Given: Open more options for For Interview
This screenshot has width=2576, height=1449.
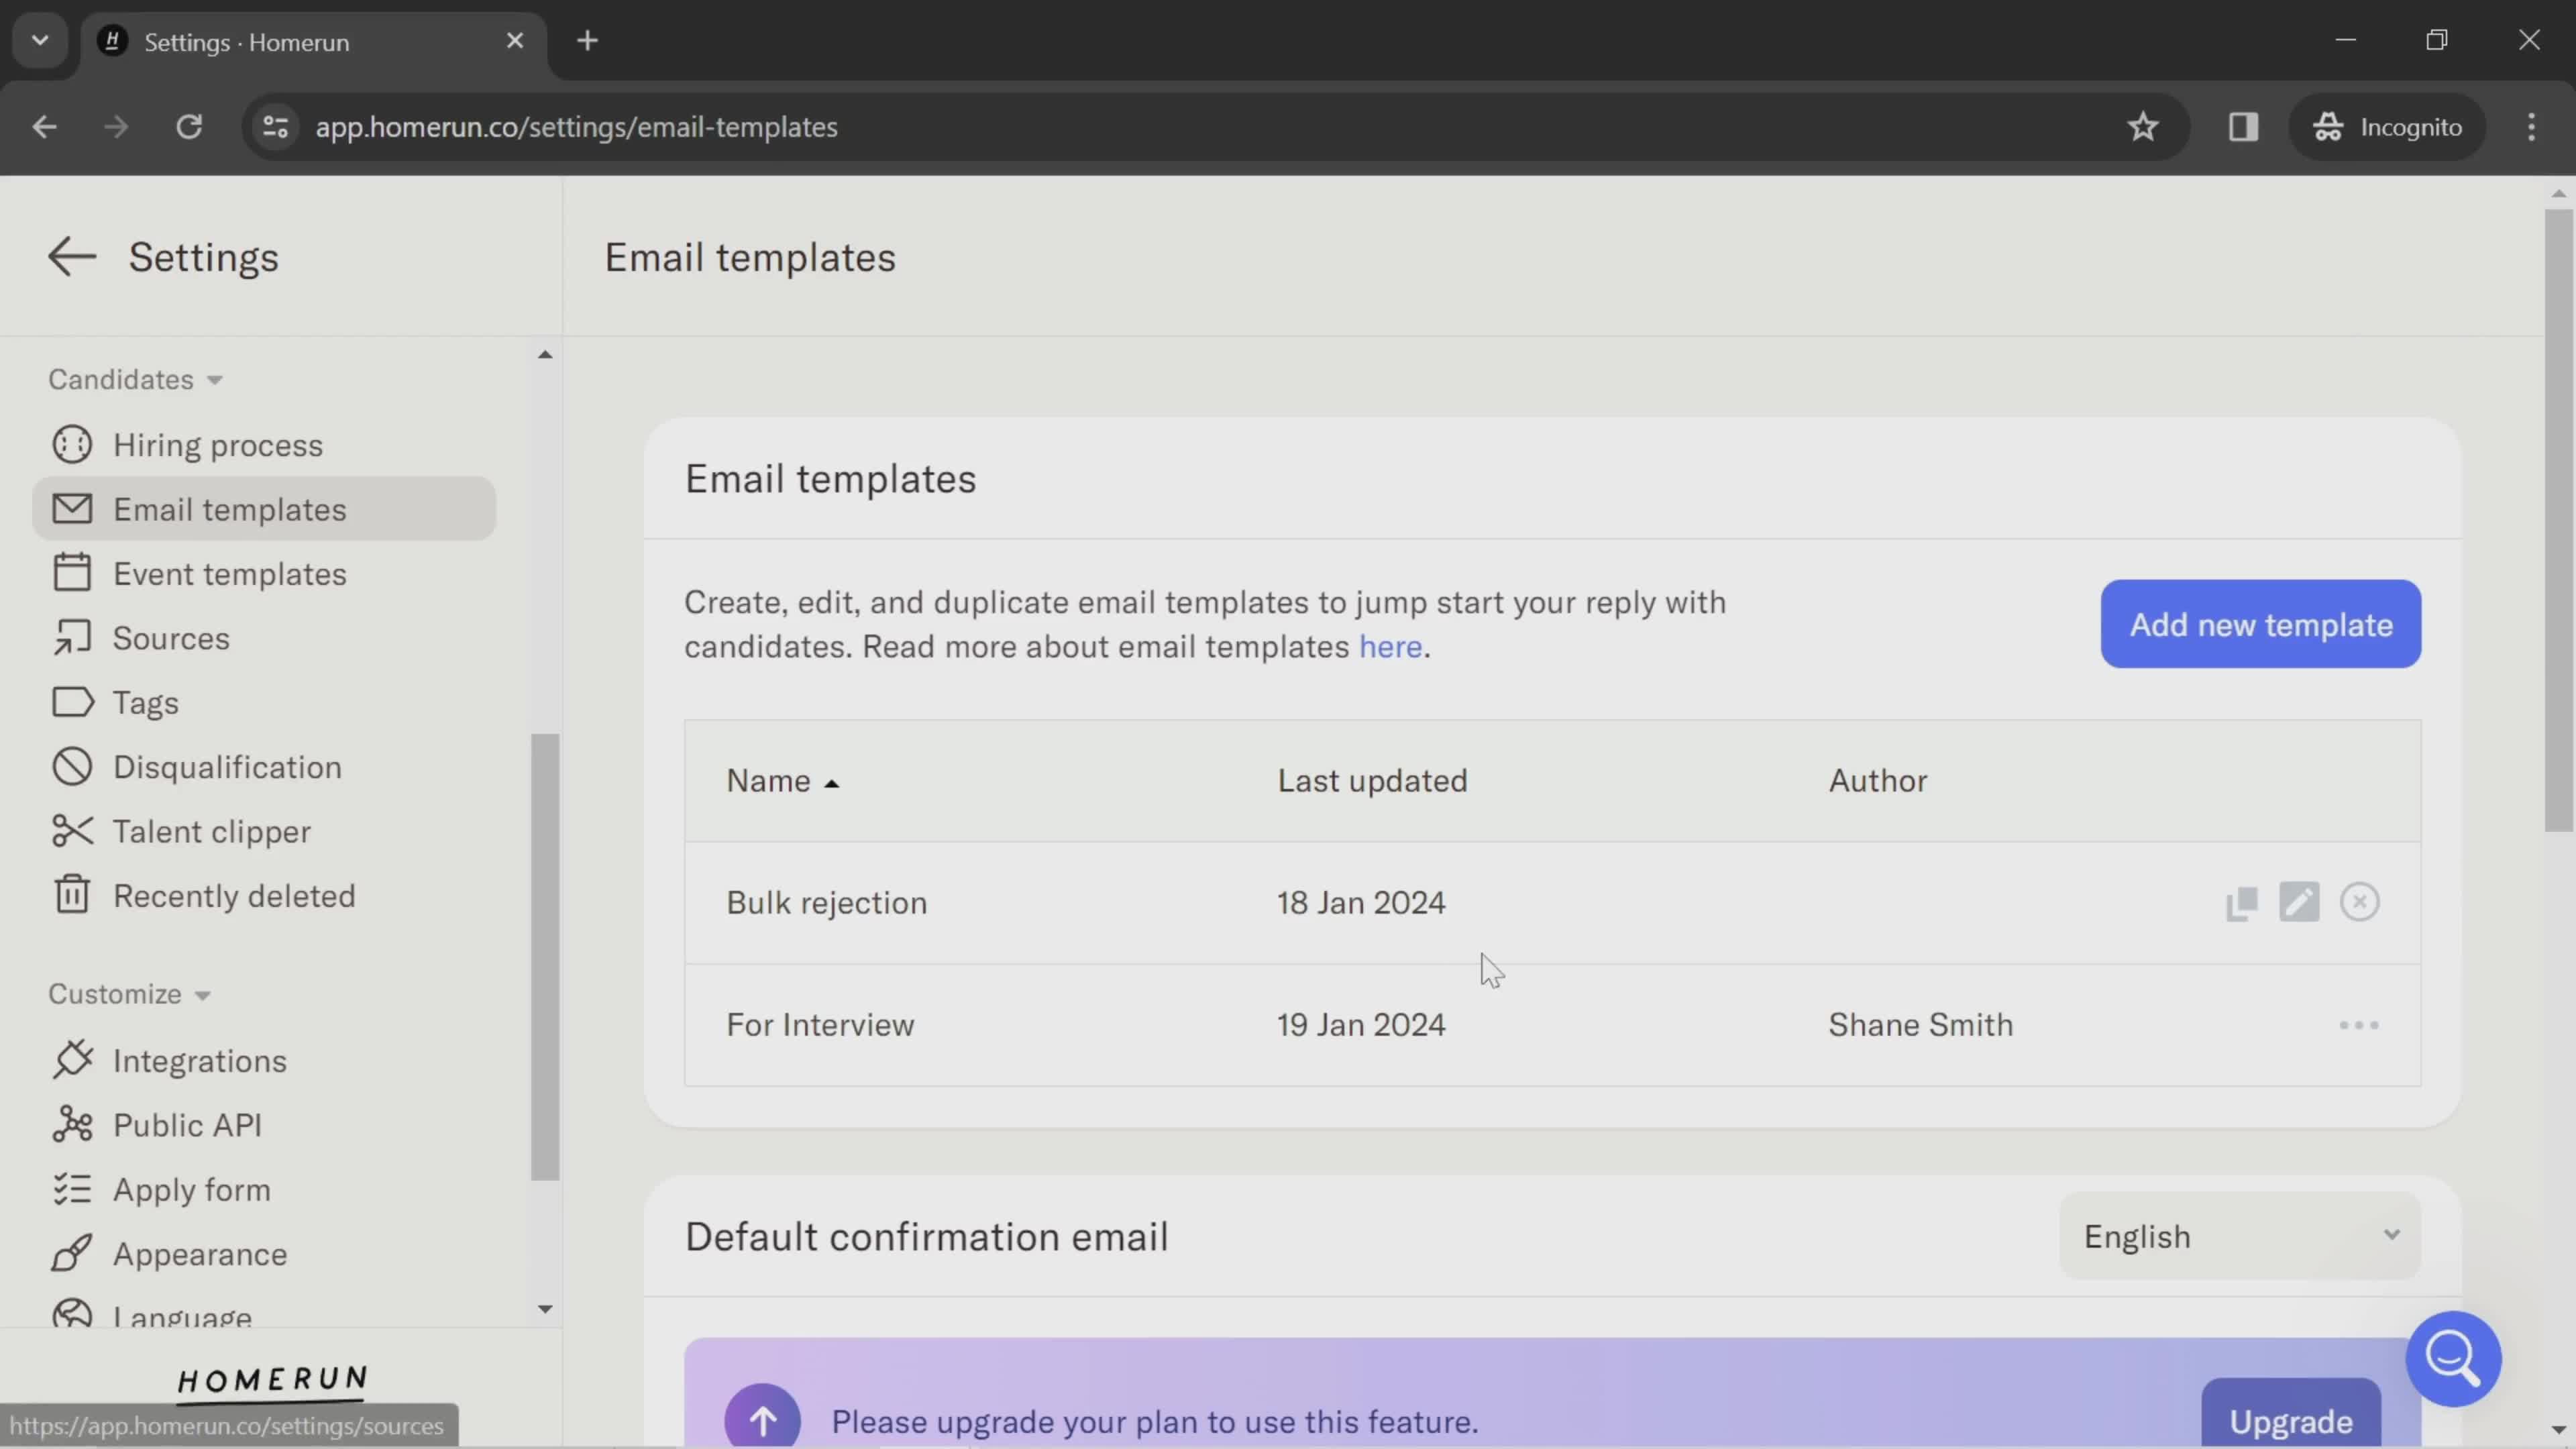Looking at the screenshot, I should point(2358,1026).
